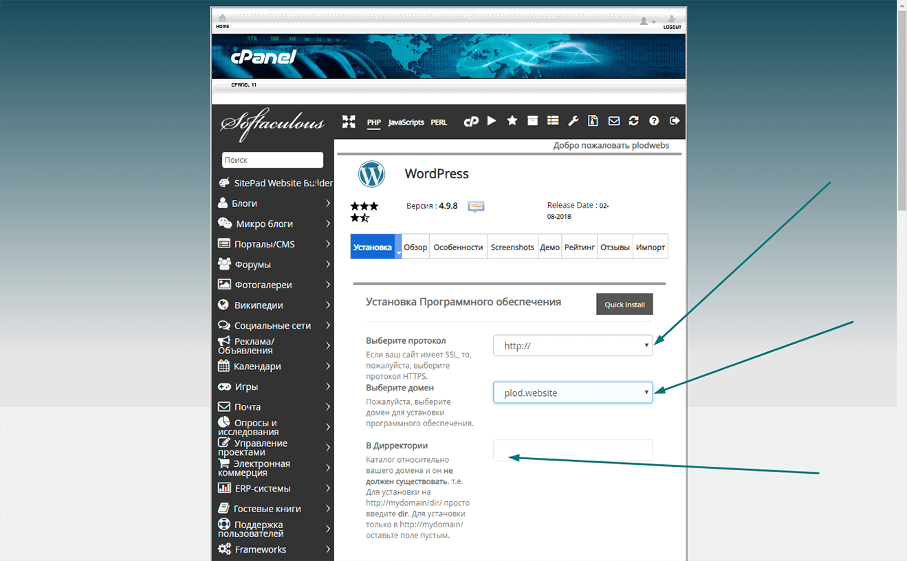This screenshot has height=561, width=907.
Task: Click the cPanel Home icon
Action: coord(222,21)
